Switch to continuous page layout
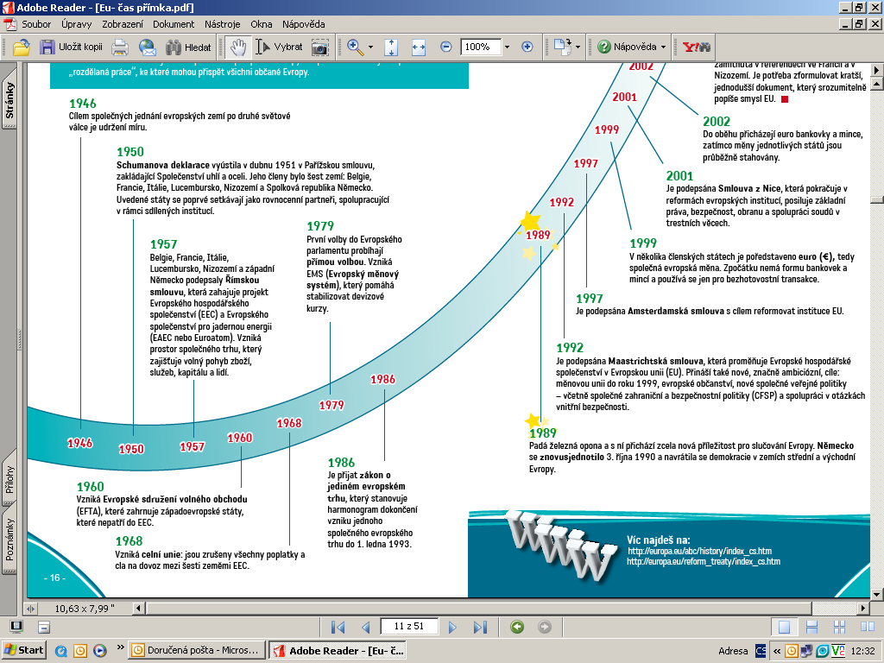Viewport: 884px width, 663px height. pyautogui.click(x=811, y=627)
